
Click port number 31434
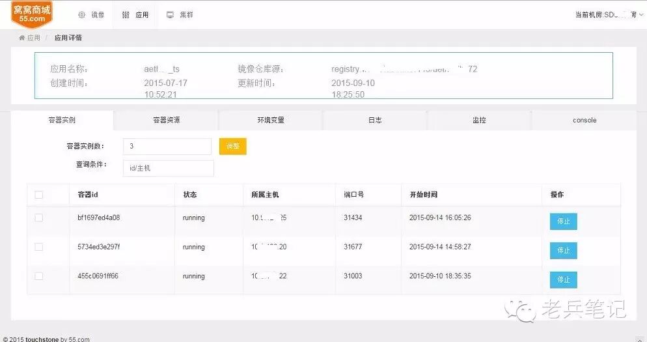pos(353,218)
